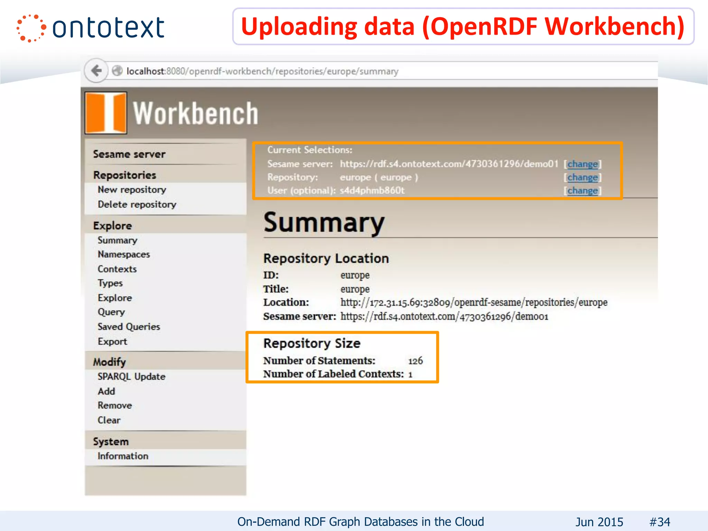Click the Repository Size heading
This screenshot has height=531, width=708.
coord(312,344)
